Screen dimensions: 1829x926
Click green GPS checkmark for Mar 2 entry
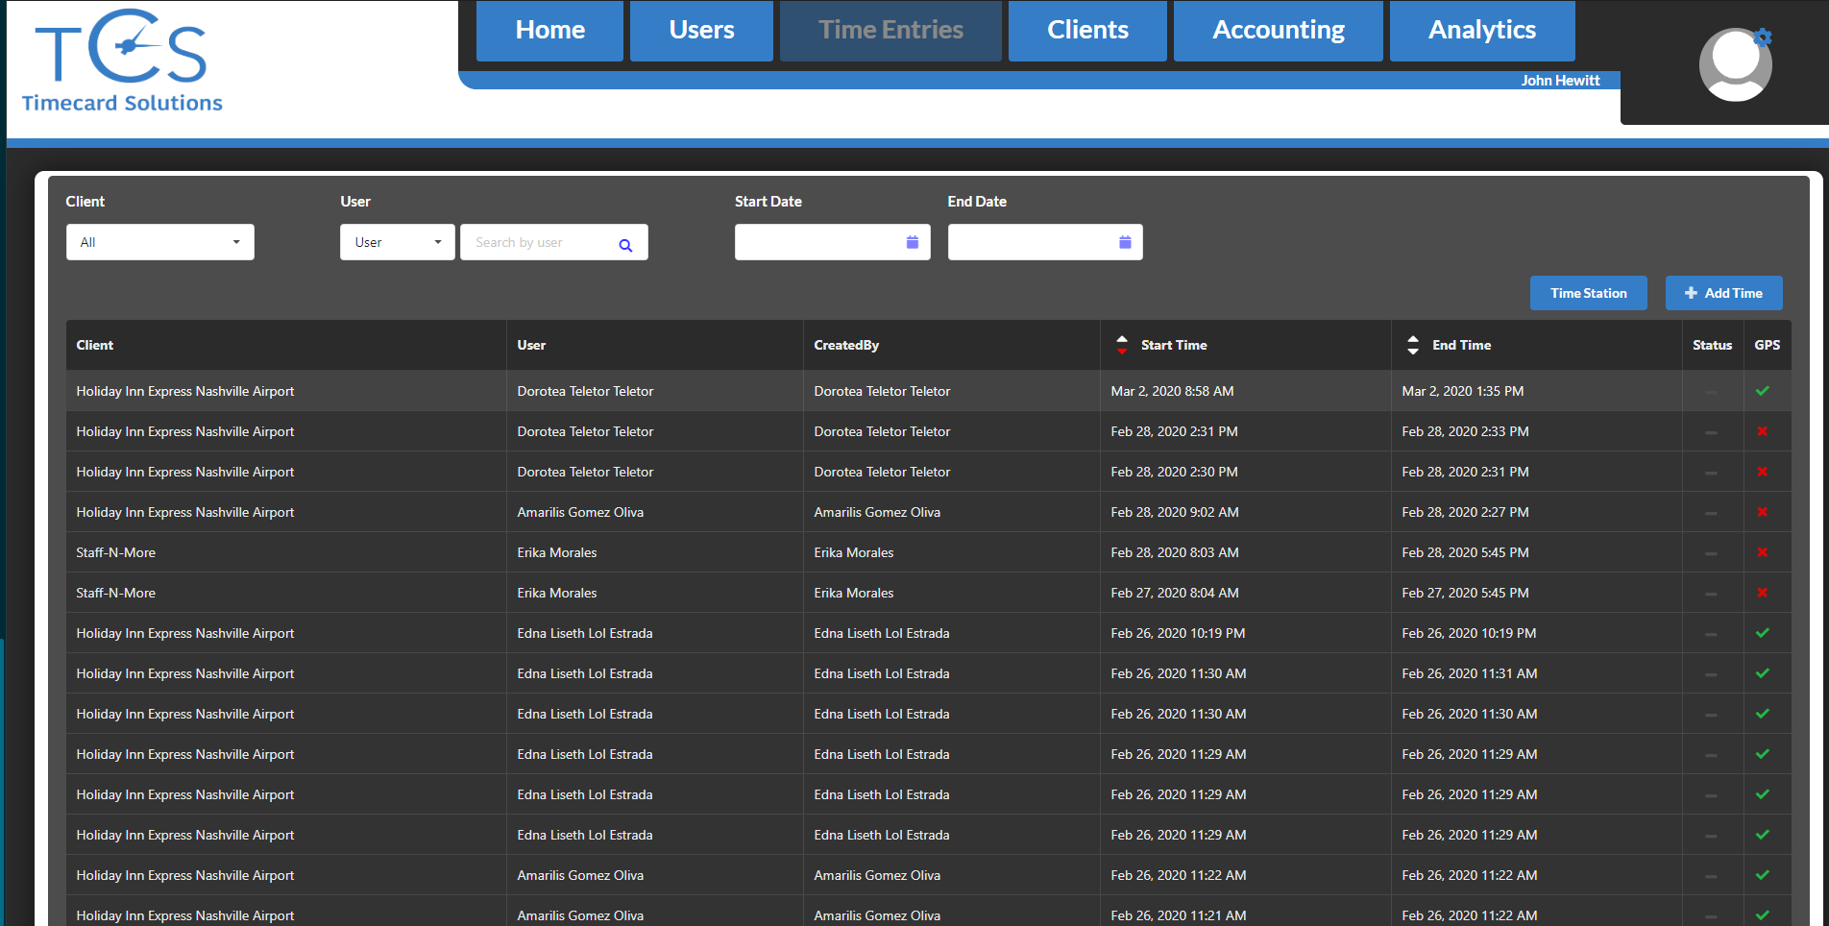pos(1762,391)
